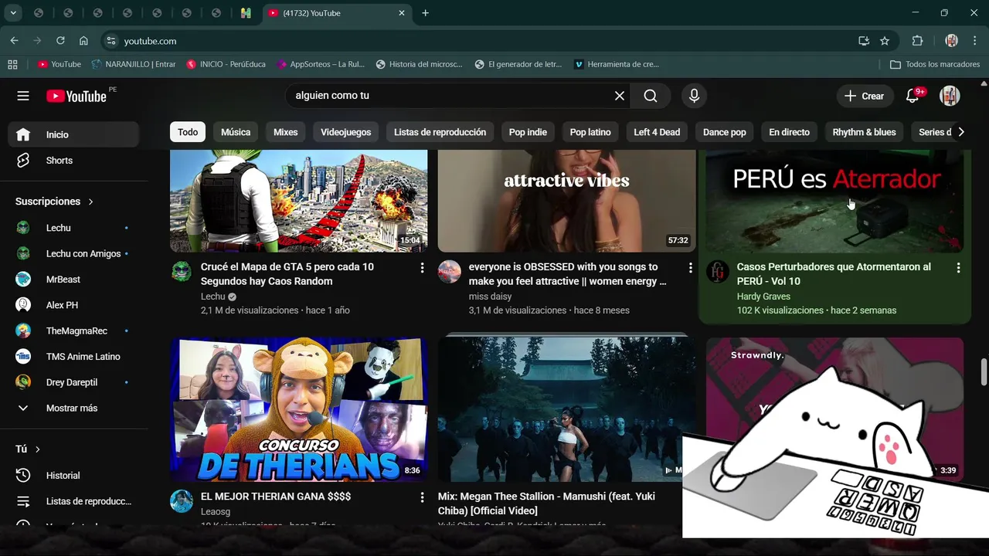Open the tab search dropdown arrow
The width and height of the screenshot is (989, 556).
(x=13, y=13)
